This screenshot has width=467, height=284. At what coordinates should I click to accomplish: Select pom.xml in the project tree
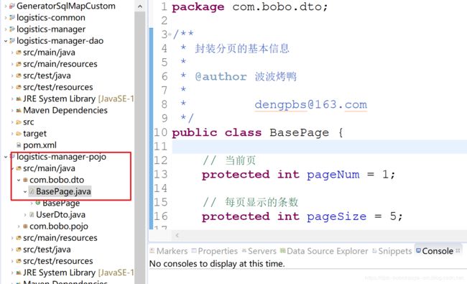coord(40,145)
